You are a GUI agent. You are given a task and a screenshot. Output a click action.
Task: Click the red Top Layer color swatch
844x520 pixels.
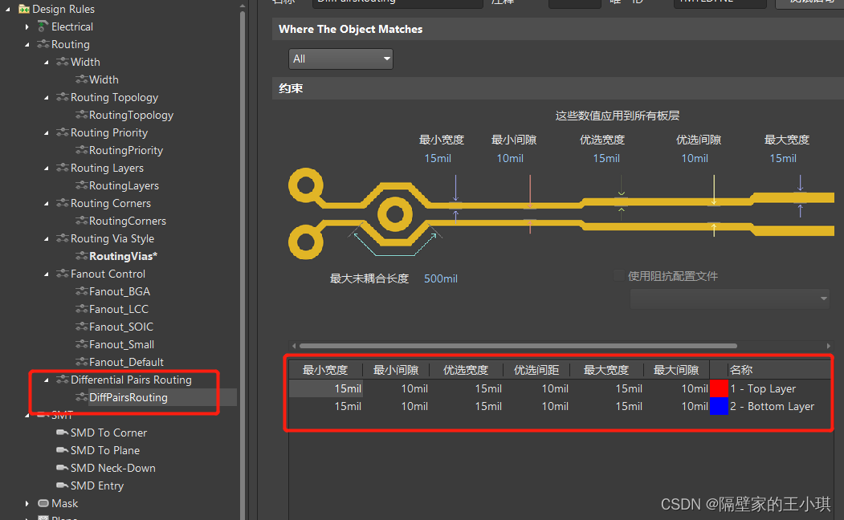(719, 388)
